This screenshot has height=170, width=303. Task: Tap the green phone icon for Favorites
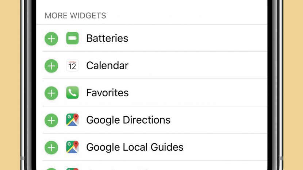[72, 93]
